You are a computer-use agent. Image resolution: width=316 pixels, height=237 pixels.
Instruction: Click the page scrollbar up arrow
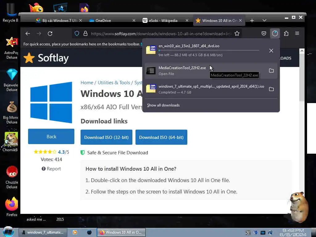pyautogui.click(x=302, y=51)
